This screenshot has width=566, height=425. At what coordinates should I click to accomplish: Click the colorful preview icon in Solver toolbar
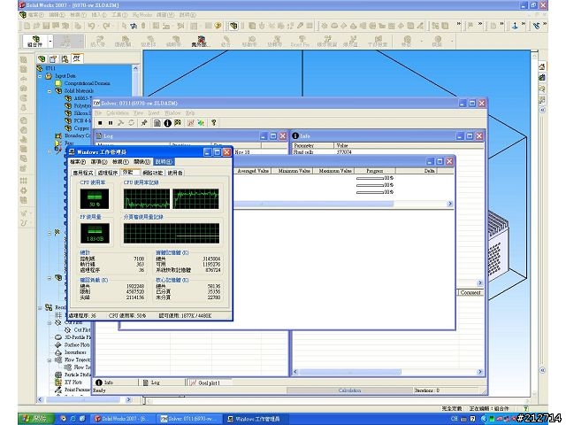[201, 123]
